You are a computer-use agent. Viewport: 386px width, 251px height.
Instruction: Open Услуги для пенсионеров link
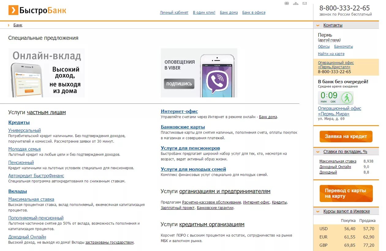click(x=190, y=148)
